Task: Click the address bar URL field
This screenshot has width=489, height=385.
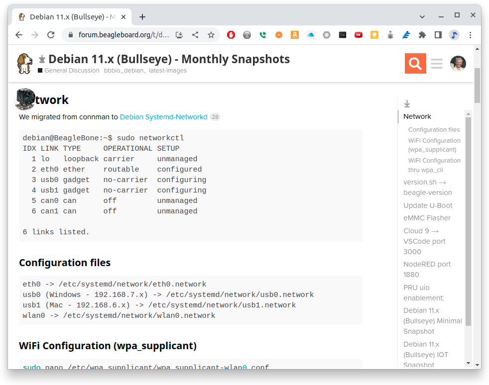Action: [123, 35]
